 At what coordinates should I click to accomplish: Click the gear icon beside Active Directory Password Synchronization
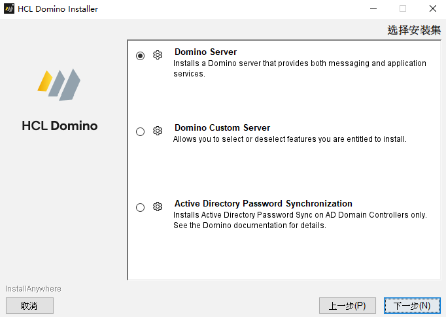pyautogui.click(x=158, y=207)
